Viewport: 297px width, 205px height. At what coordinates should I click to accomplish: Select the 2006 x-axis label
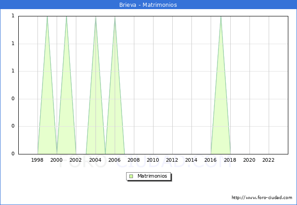coord(114,160)
